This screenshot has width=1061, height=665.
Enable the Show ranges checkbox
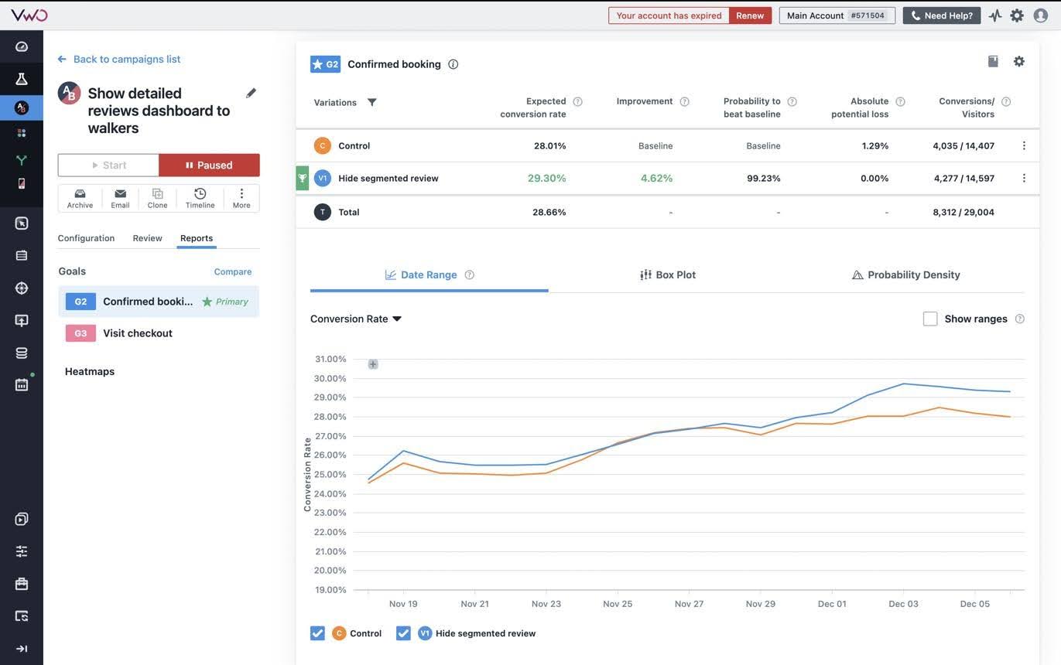(x=930, y=319)
